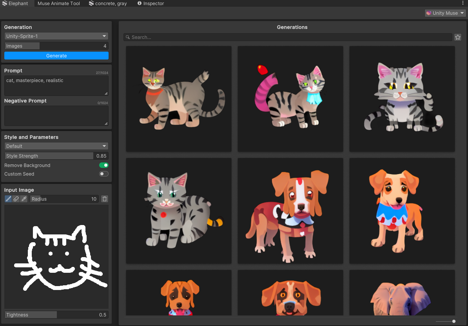
Task: Enable the Custom Seed switch
Action: [x=104, y=174]
